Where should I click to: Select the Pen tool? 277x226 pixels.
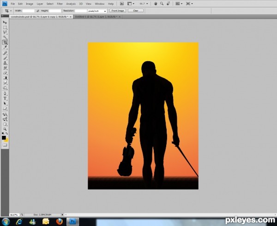5,93
